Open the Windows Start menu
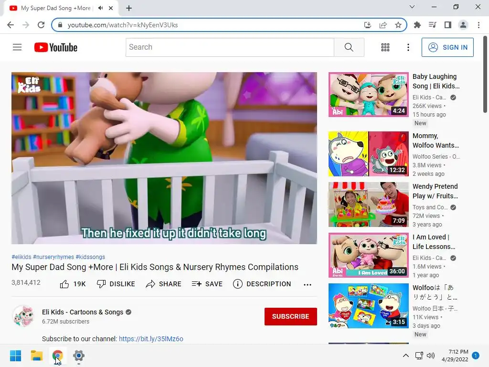Screen dimensions: 489x367 click(x=15, y=356)
